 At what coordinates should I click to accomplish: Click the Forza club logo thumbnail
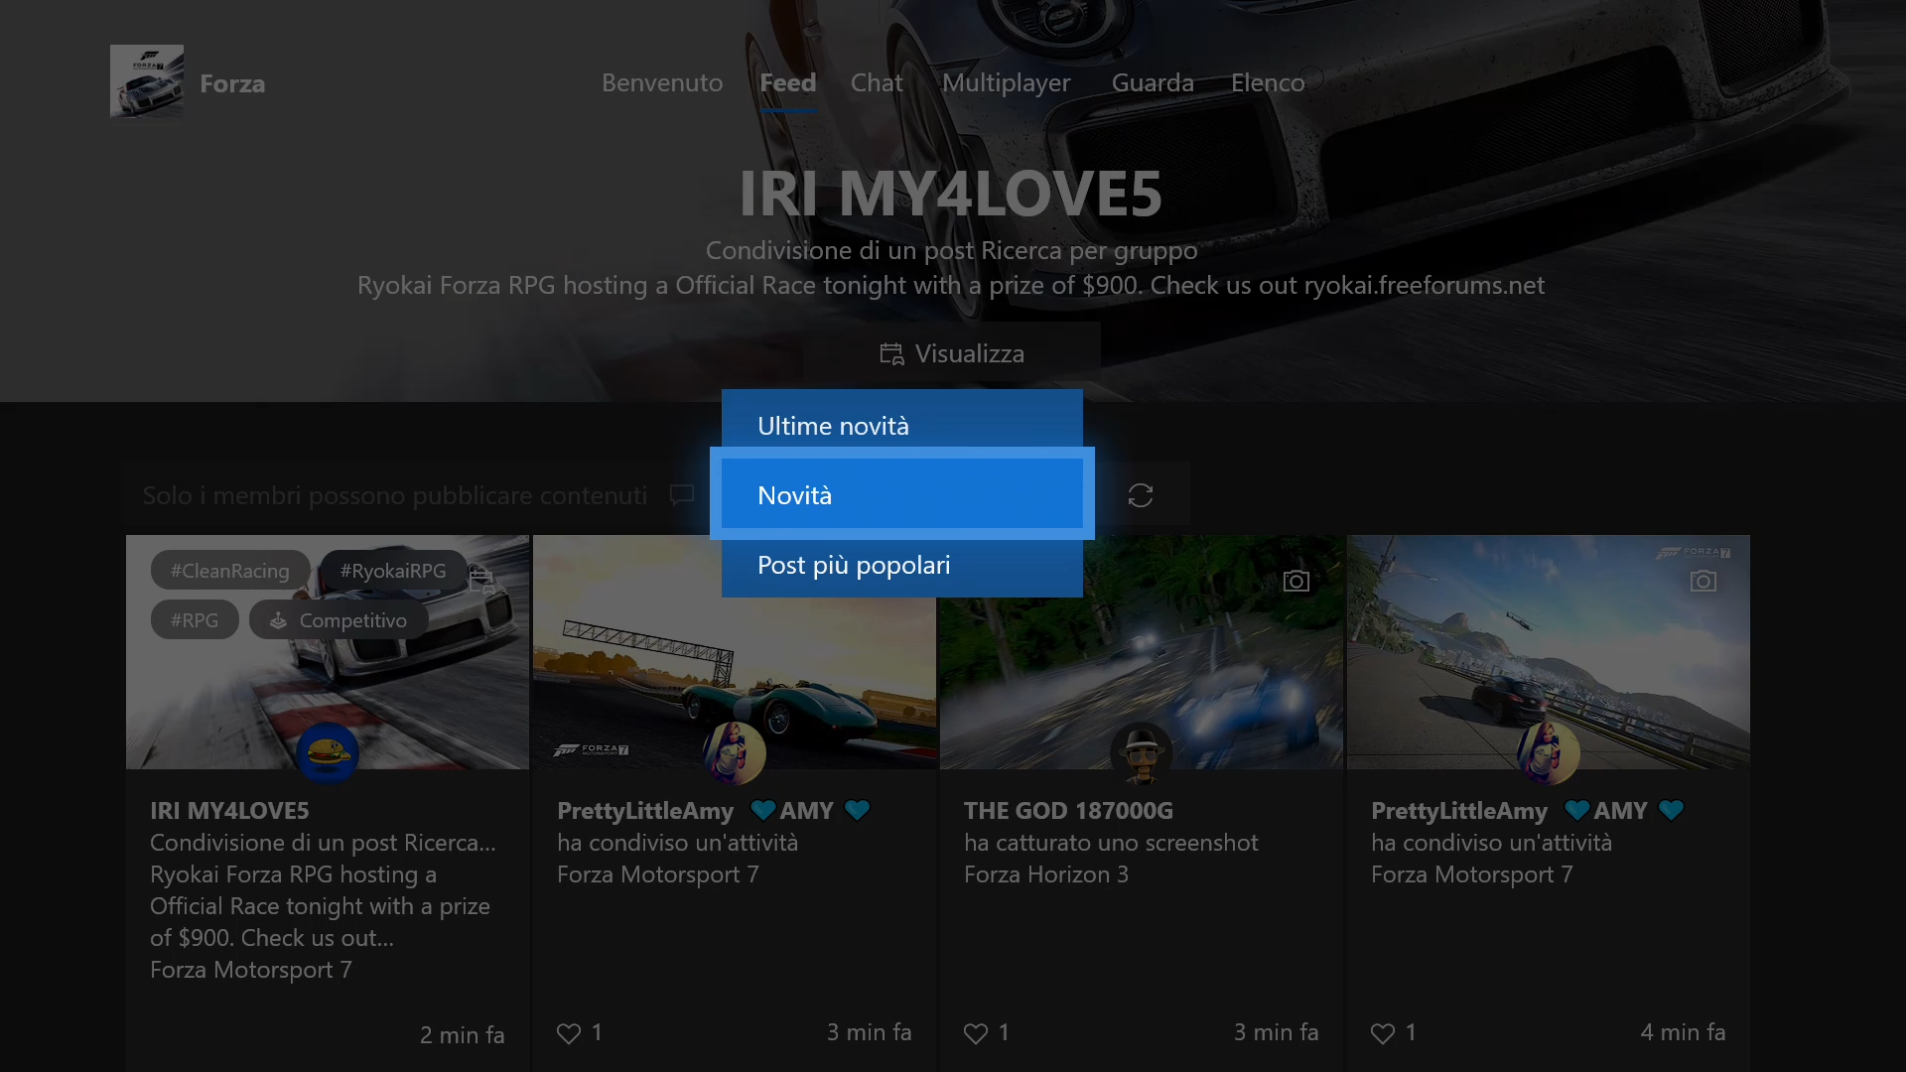coord(147,81)
